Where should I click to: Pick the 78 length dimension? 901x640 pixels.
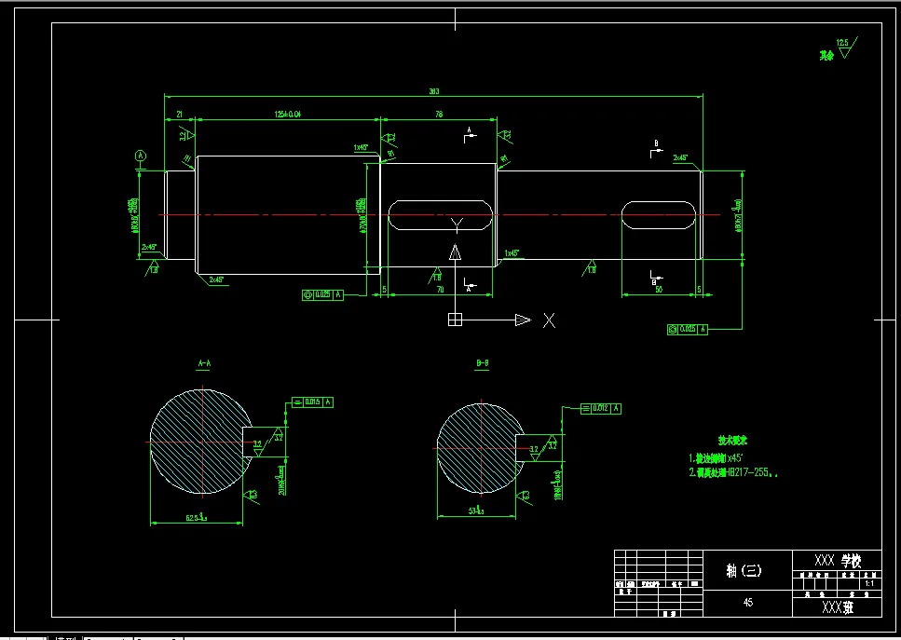tap(439, 115)
